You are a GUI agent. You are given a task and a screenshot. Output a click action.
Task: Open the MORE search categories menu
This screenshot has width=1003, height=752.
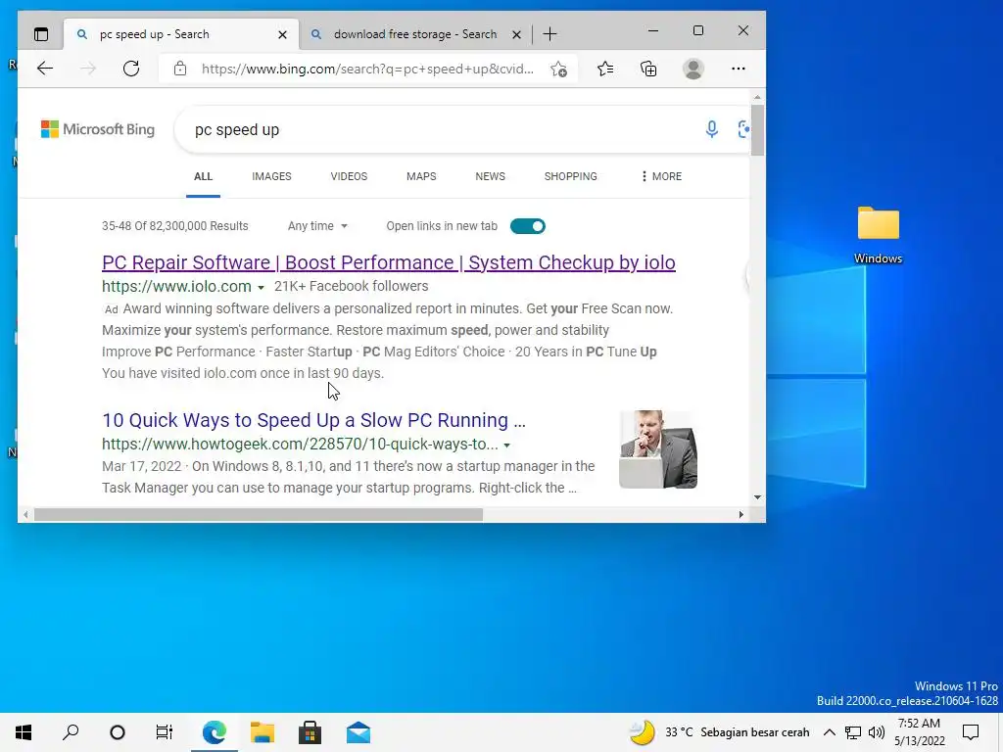click(661, 176)
